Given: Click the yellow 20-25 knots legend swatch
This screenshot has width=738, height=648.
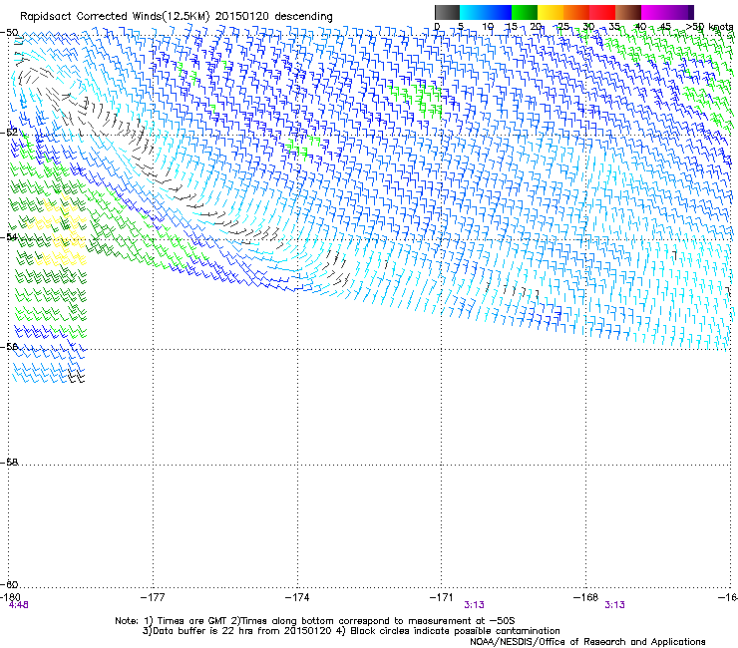Looking at the screenshot, I should (x=551, y=12).
